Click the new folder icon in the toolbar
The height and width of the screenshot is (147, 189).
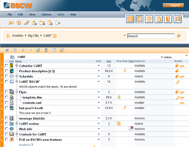tap(42, 22)
